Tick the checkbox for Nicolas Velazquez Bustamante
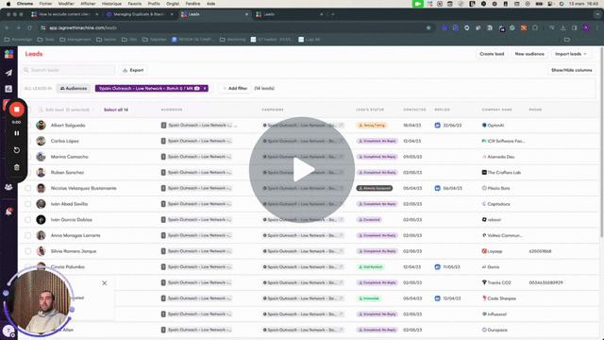The width and height of the screenshot is (604, 340). click(28, 188)
